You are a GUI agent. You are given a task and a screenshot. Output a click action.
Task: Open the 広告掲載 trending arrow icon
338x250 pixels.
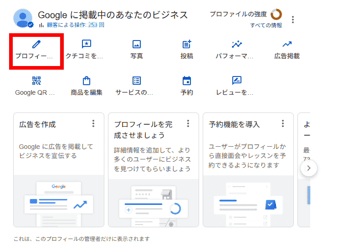pyautogui.click(x=287, y=44)
